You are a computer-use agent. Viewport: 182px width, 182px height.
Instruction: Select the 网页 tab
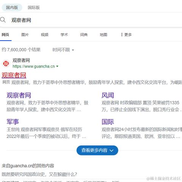click(x=5, y=35)
